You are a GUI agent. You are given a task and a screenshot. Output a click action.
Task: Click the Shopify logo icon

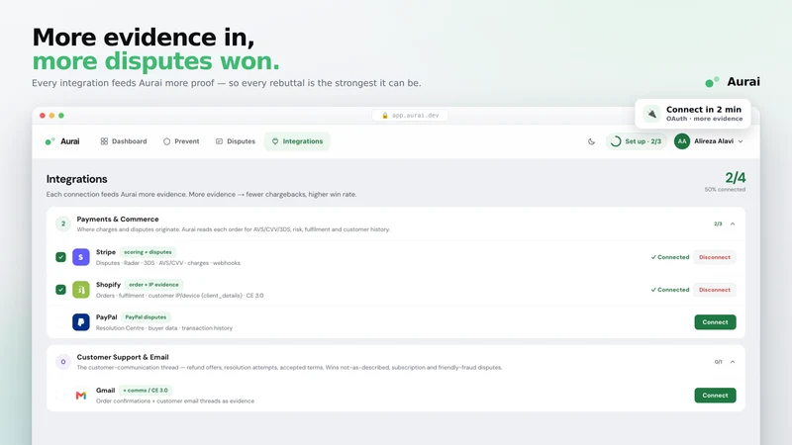[81, 290]
